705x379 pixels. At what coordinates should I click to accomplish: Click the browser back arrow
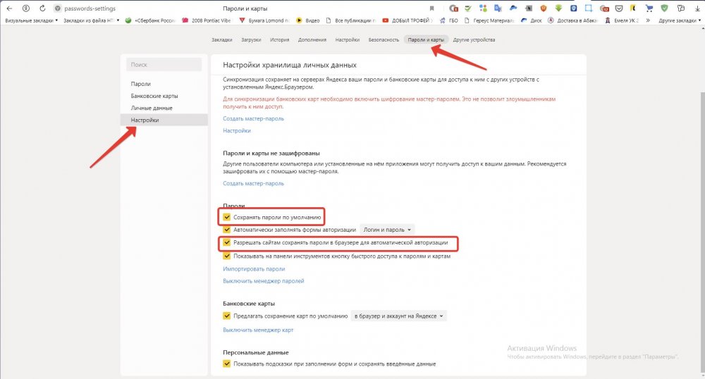(x=9, y=8)
